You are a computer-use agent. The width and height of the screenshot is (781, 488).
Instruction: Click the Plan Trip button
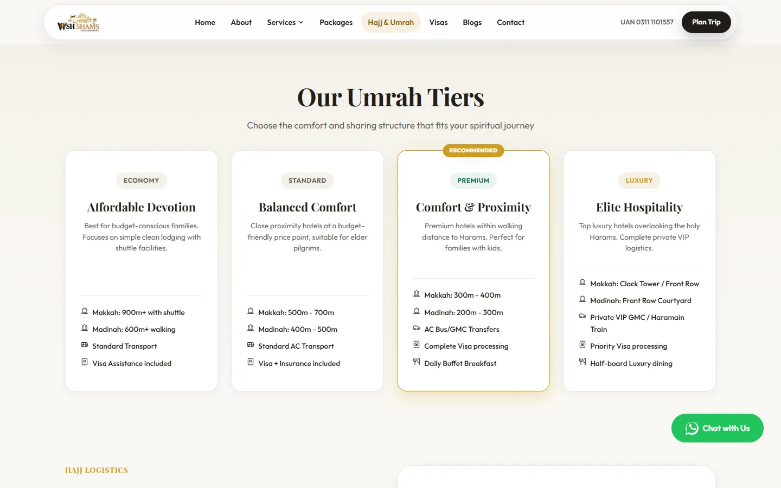(x=706, y=22)
